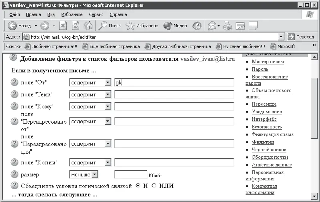Click the Go (Переход) arrow button
The image size is (320, 202).
291,37
